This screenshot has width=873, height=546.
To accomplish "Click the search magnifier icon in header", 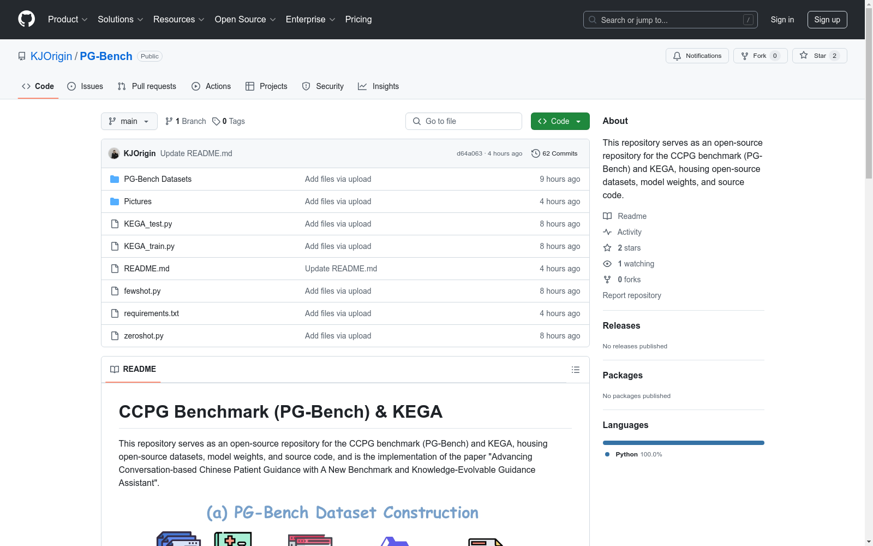I will (593, 20).
